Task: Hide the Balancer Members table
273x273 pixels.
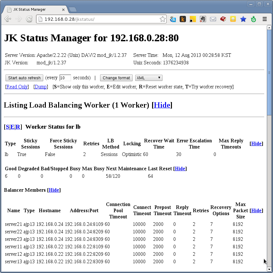Action: (54, 190)
